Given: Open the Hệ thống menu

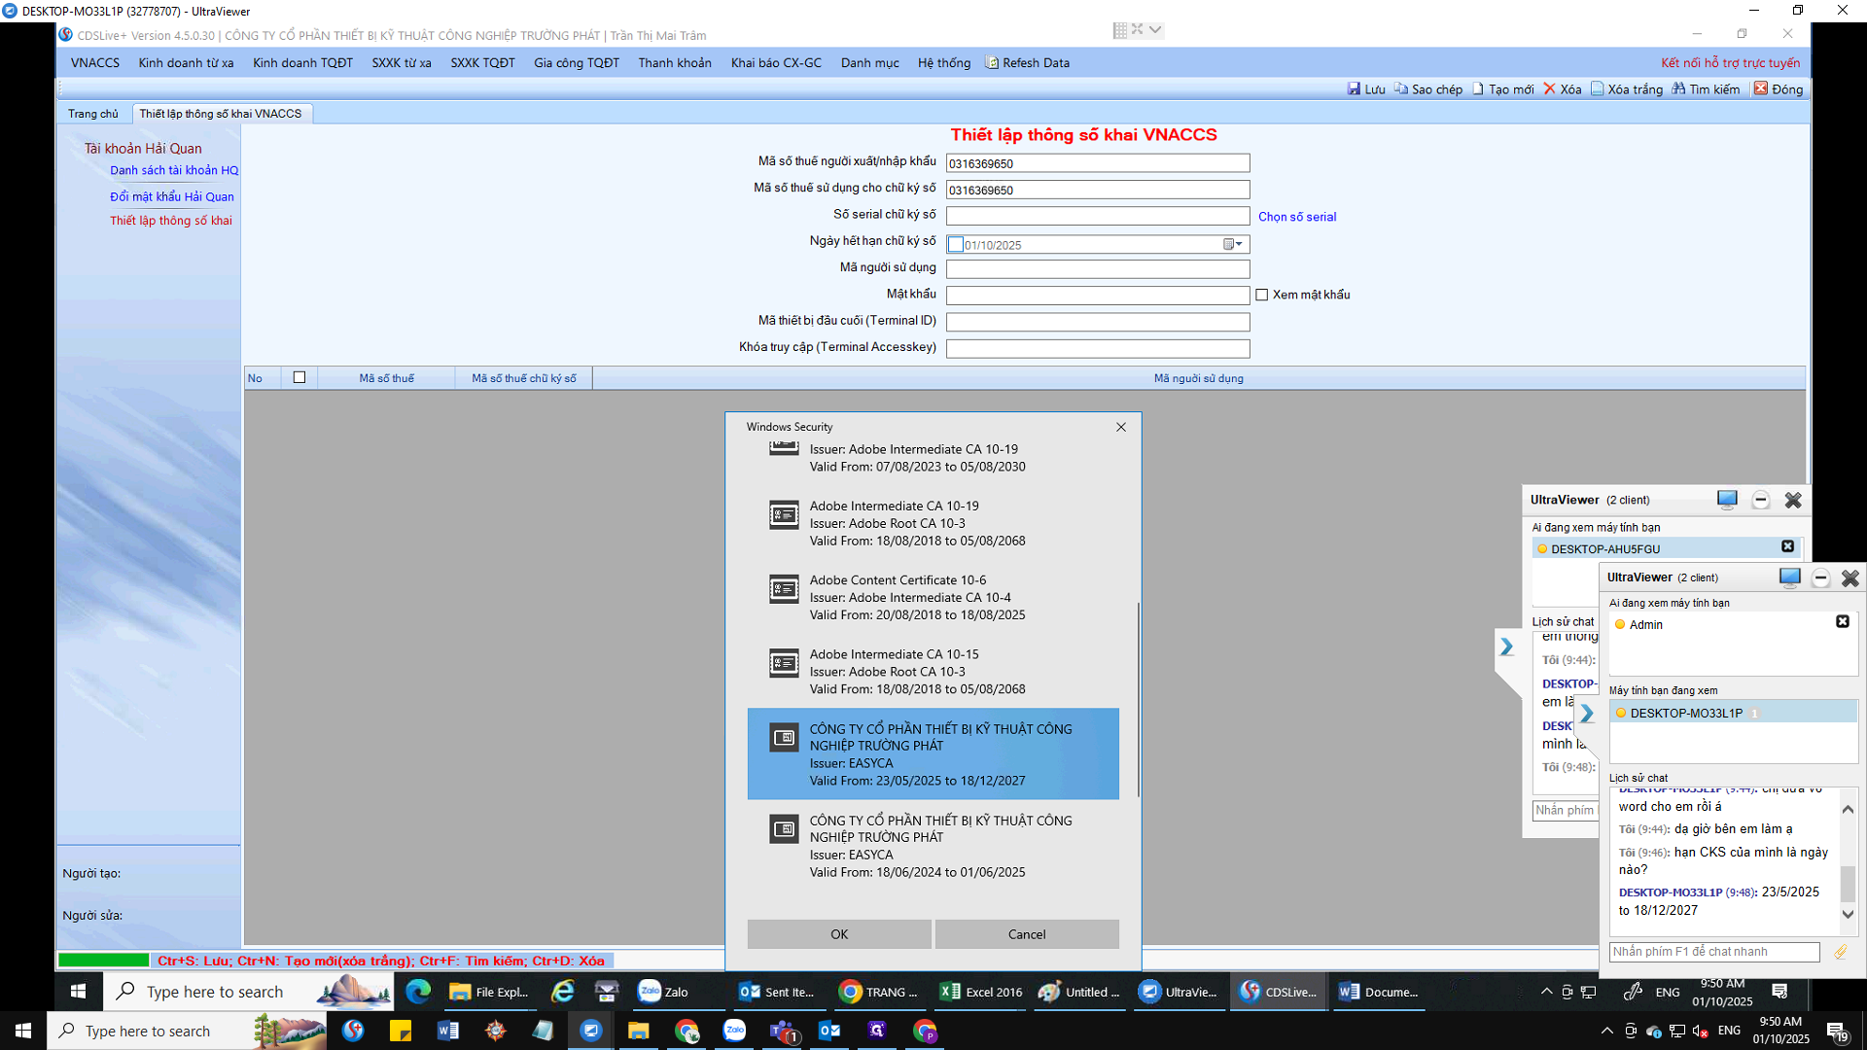Looking at the screenshot, I should [943, 62].
